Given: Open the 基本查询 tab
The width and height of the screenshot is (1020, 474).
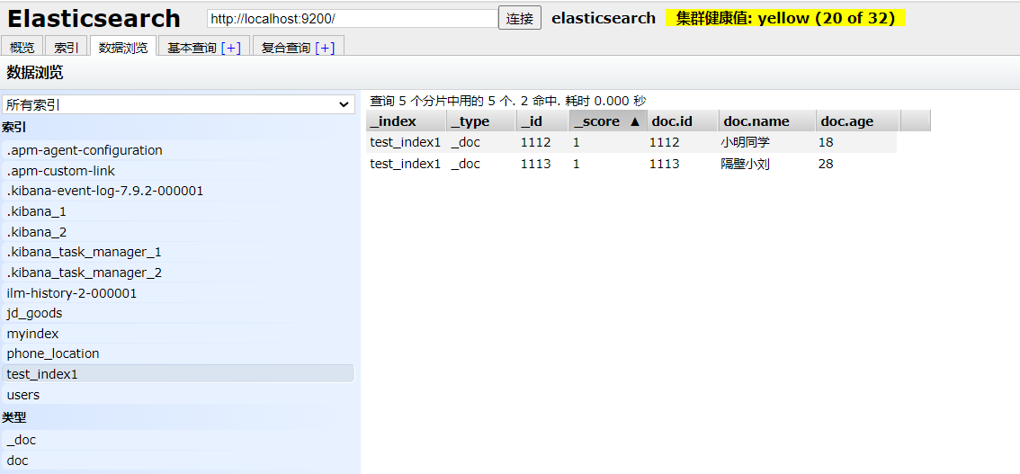Looking at the screenshot, I should pyautogui.click(x=193, y=48).
